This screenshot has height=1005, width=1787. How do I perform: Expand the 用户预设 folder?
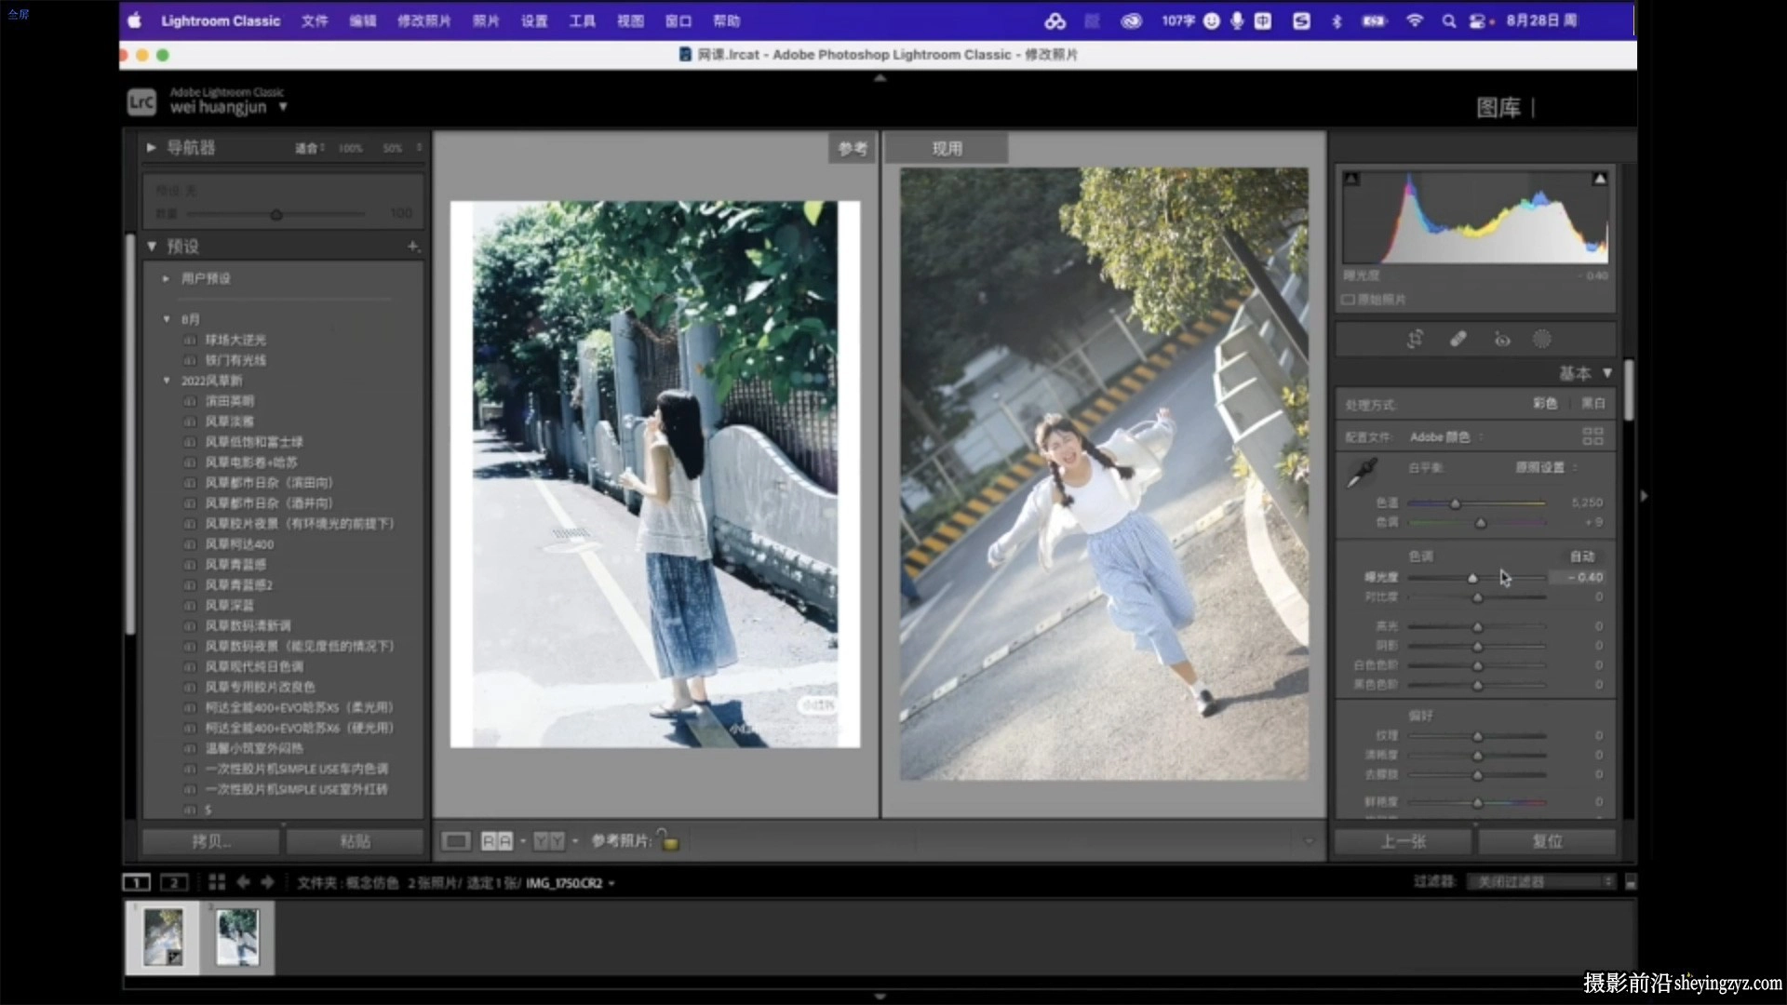tap(166, 278)
